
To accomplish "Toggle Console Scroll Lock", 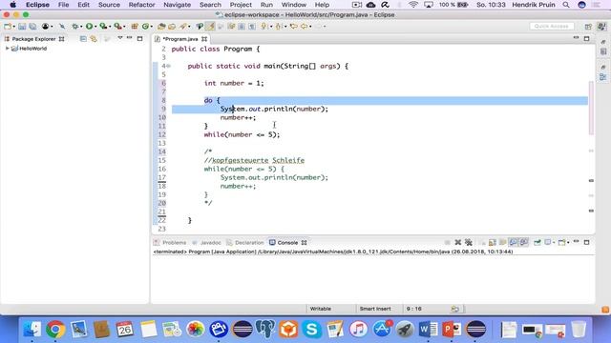I will point(493,242).
